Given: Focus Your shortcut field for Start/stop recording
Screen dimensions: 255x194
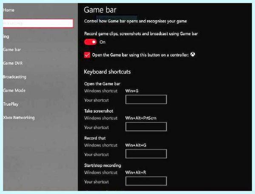Looking at the screenshot, I should point(146,181).
